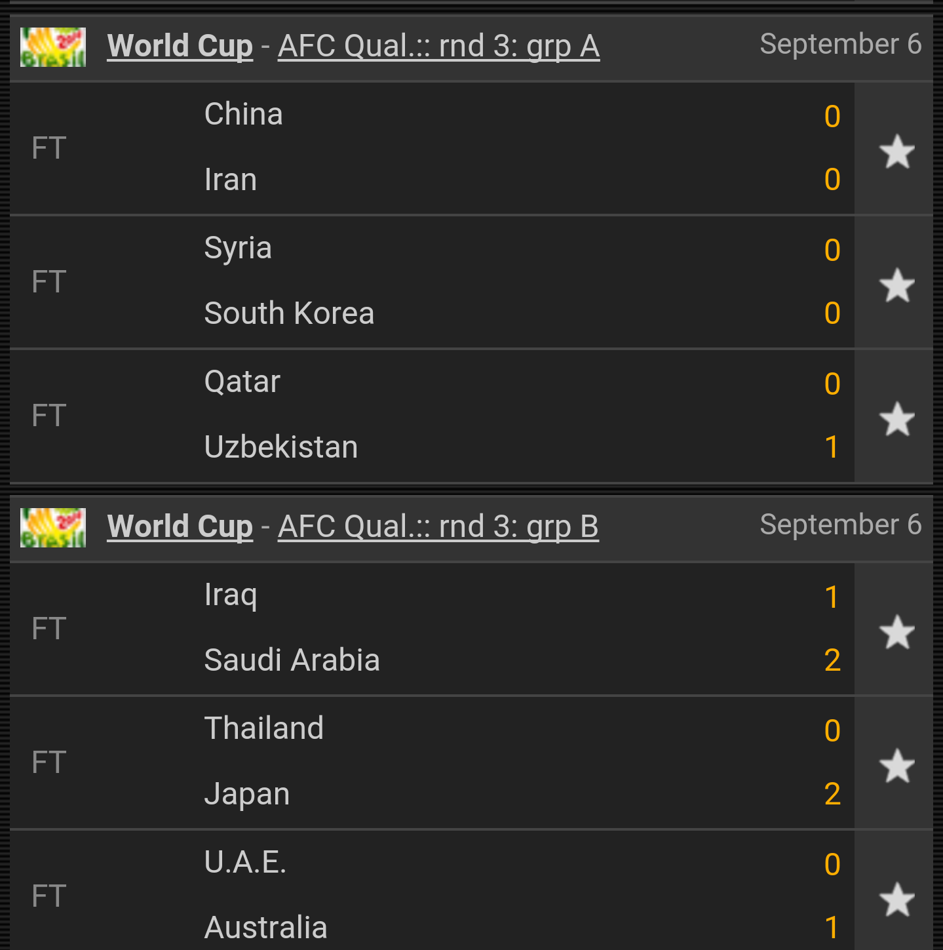Click the Brasil logo for group A

coord(53,47)
